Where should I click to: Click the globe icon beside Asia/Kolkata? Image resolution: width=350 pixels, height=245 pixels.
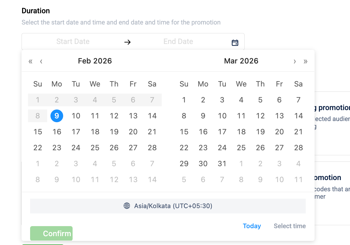[127, 206]
